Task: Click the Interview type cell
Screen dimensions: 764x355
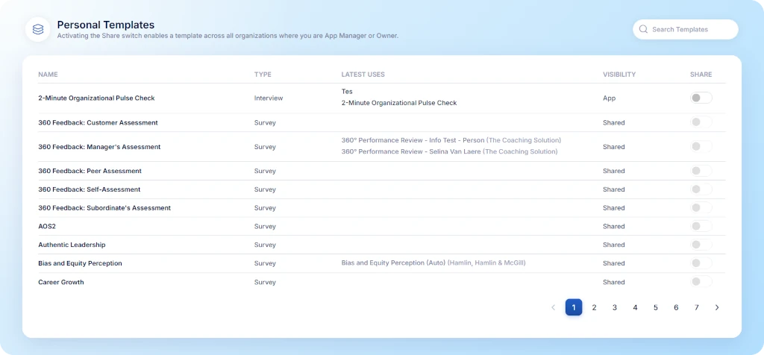Action: tap(269, 98)
